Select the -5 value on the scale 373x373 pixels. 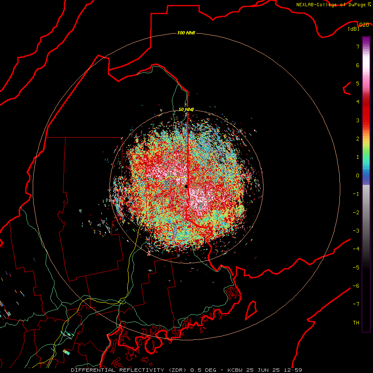[x=356, y=268]
